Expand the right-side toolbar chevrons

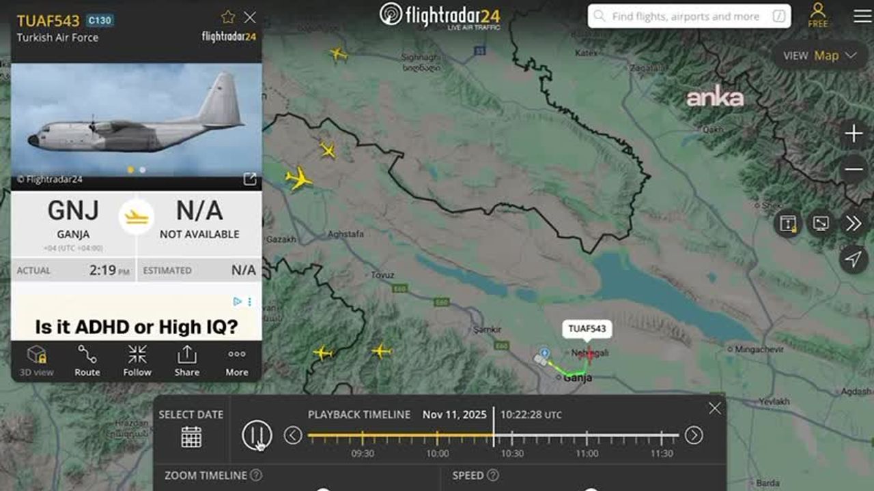pyautogui.click(x=854, y=224)
